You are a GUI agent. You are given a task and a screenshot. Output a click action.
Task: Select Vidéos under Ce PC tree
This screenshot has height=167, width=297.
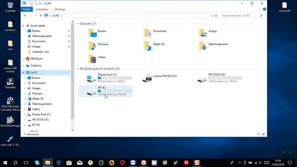coord(36,109)
